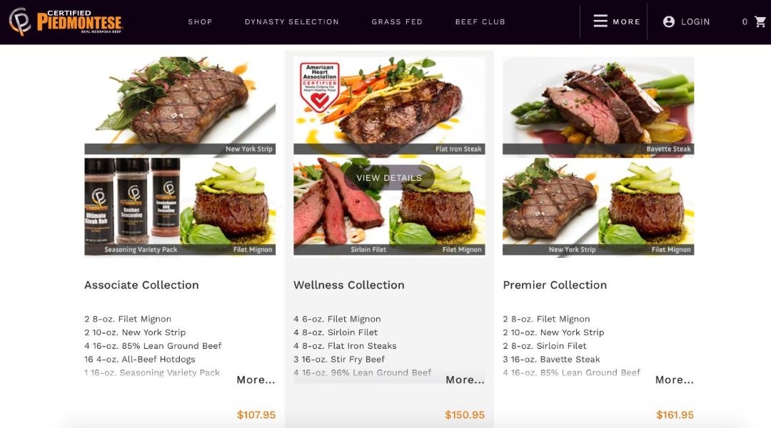The height and width of the screenshot is (428, 771).
Task: Open the BEEF CLUB menu item
Action: pos(480,21)
